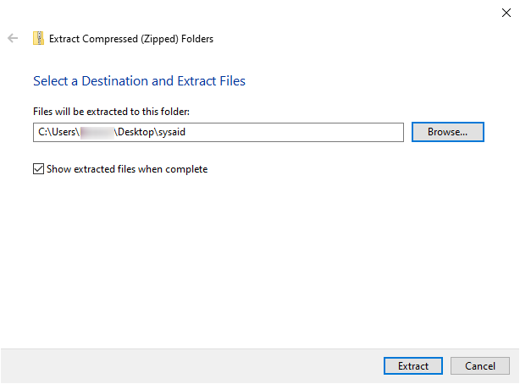Viewport: 520px width, 384px height.
Task: Click the gray footer bar left of Extract
Action: click(191, 365)
